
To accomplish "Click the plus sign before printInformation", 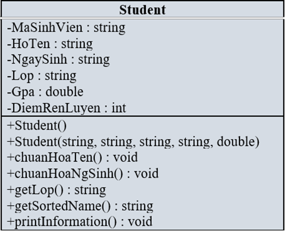I will (10, 222).
